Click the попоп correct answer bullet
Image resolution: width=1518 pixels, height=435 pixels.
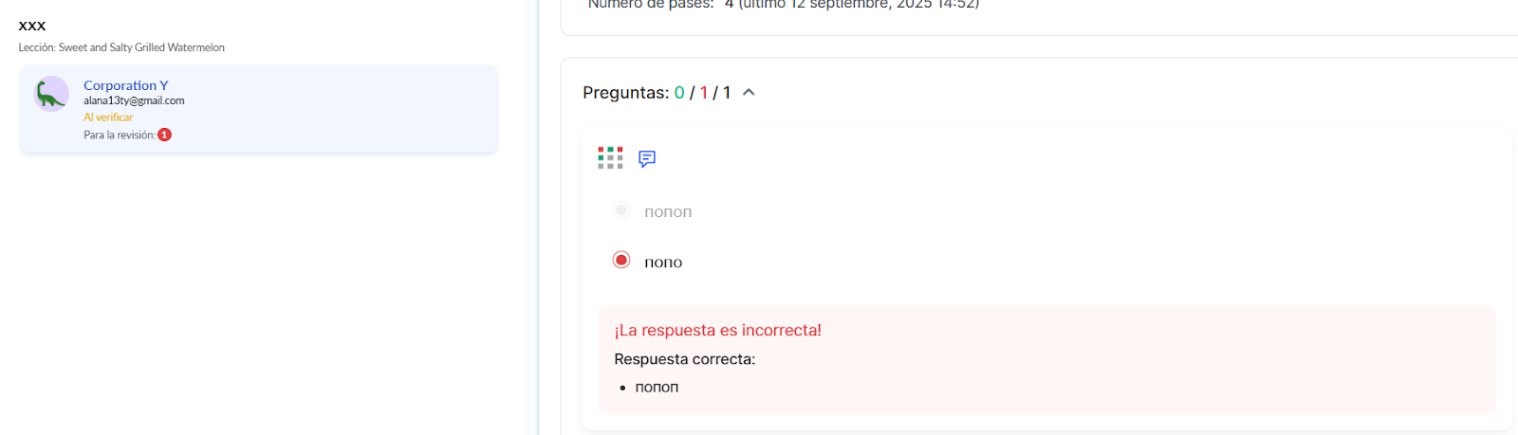[x=657, y=387]
